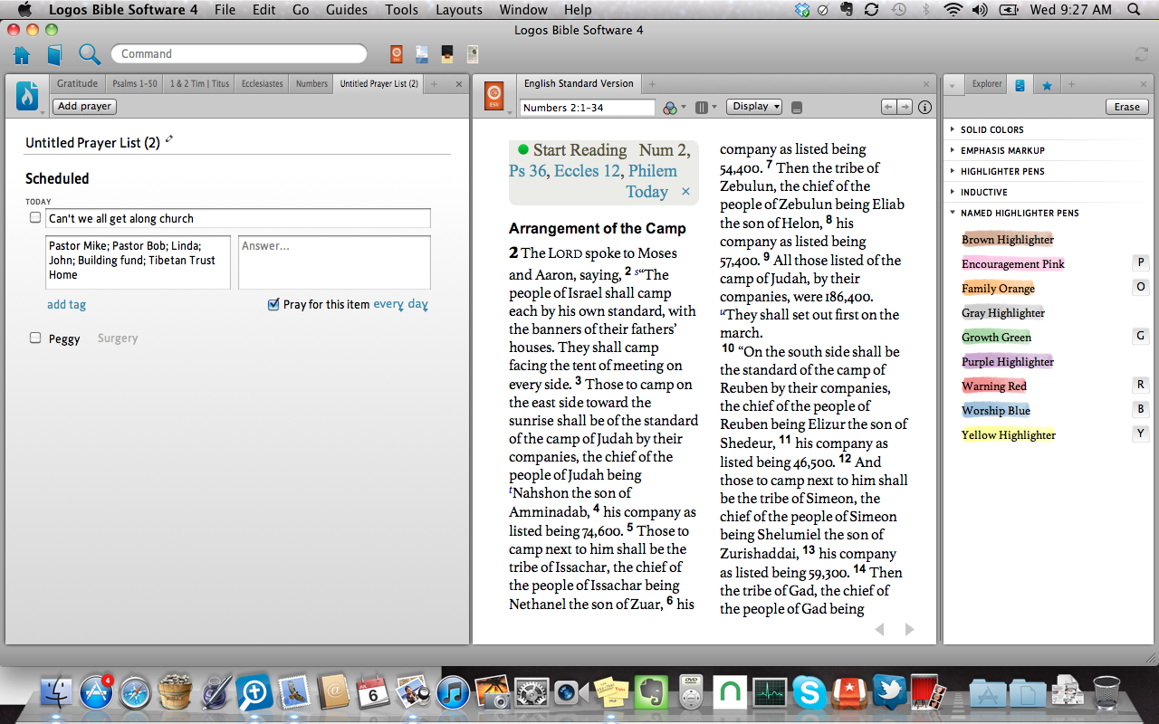
Task: Expand the Inductive section
Action: coord(953,192)
